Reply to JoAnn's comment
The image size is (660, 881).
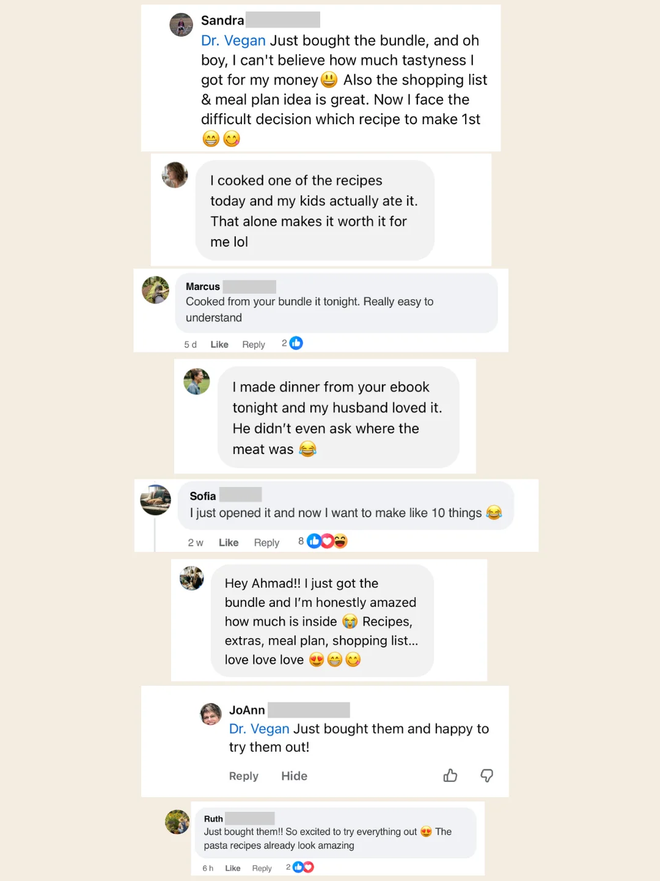(244, 776)
